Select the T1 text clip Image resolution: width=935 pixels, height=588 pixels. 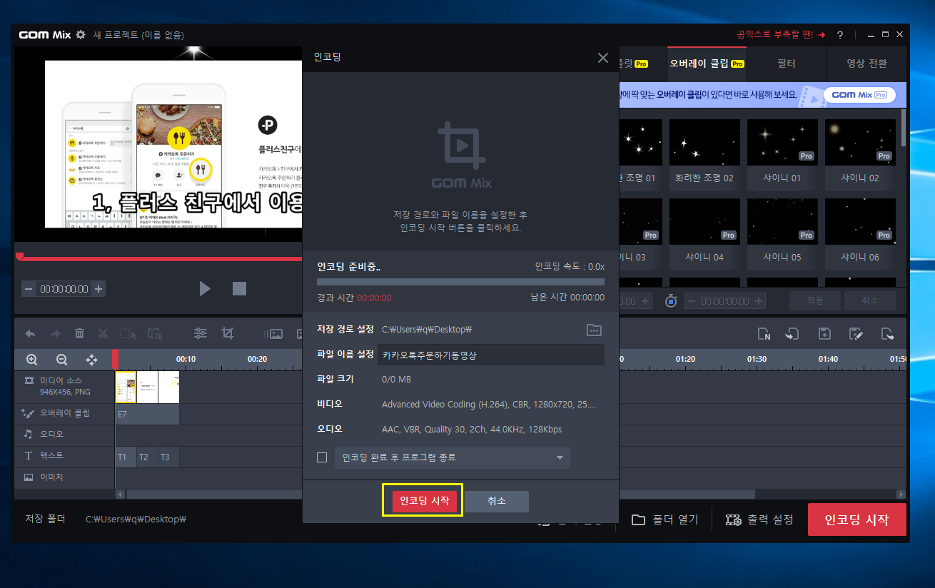point(126,457)
